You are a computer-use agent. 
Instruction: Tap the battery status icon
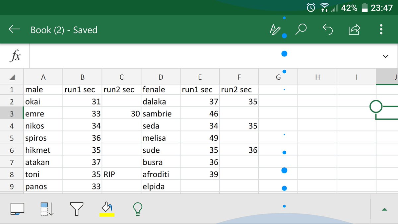click(365, 8)
